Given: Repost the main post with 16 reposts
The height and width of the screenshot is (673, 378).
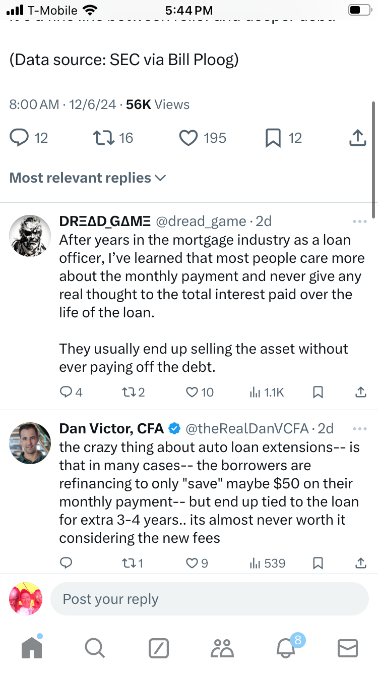Looking at the screenshot, I should (103, 138).
